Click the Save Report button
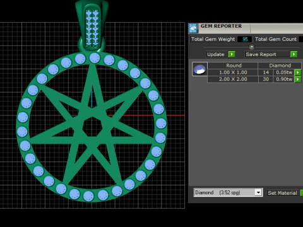 tap(267, 54)
